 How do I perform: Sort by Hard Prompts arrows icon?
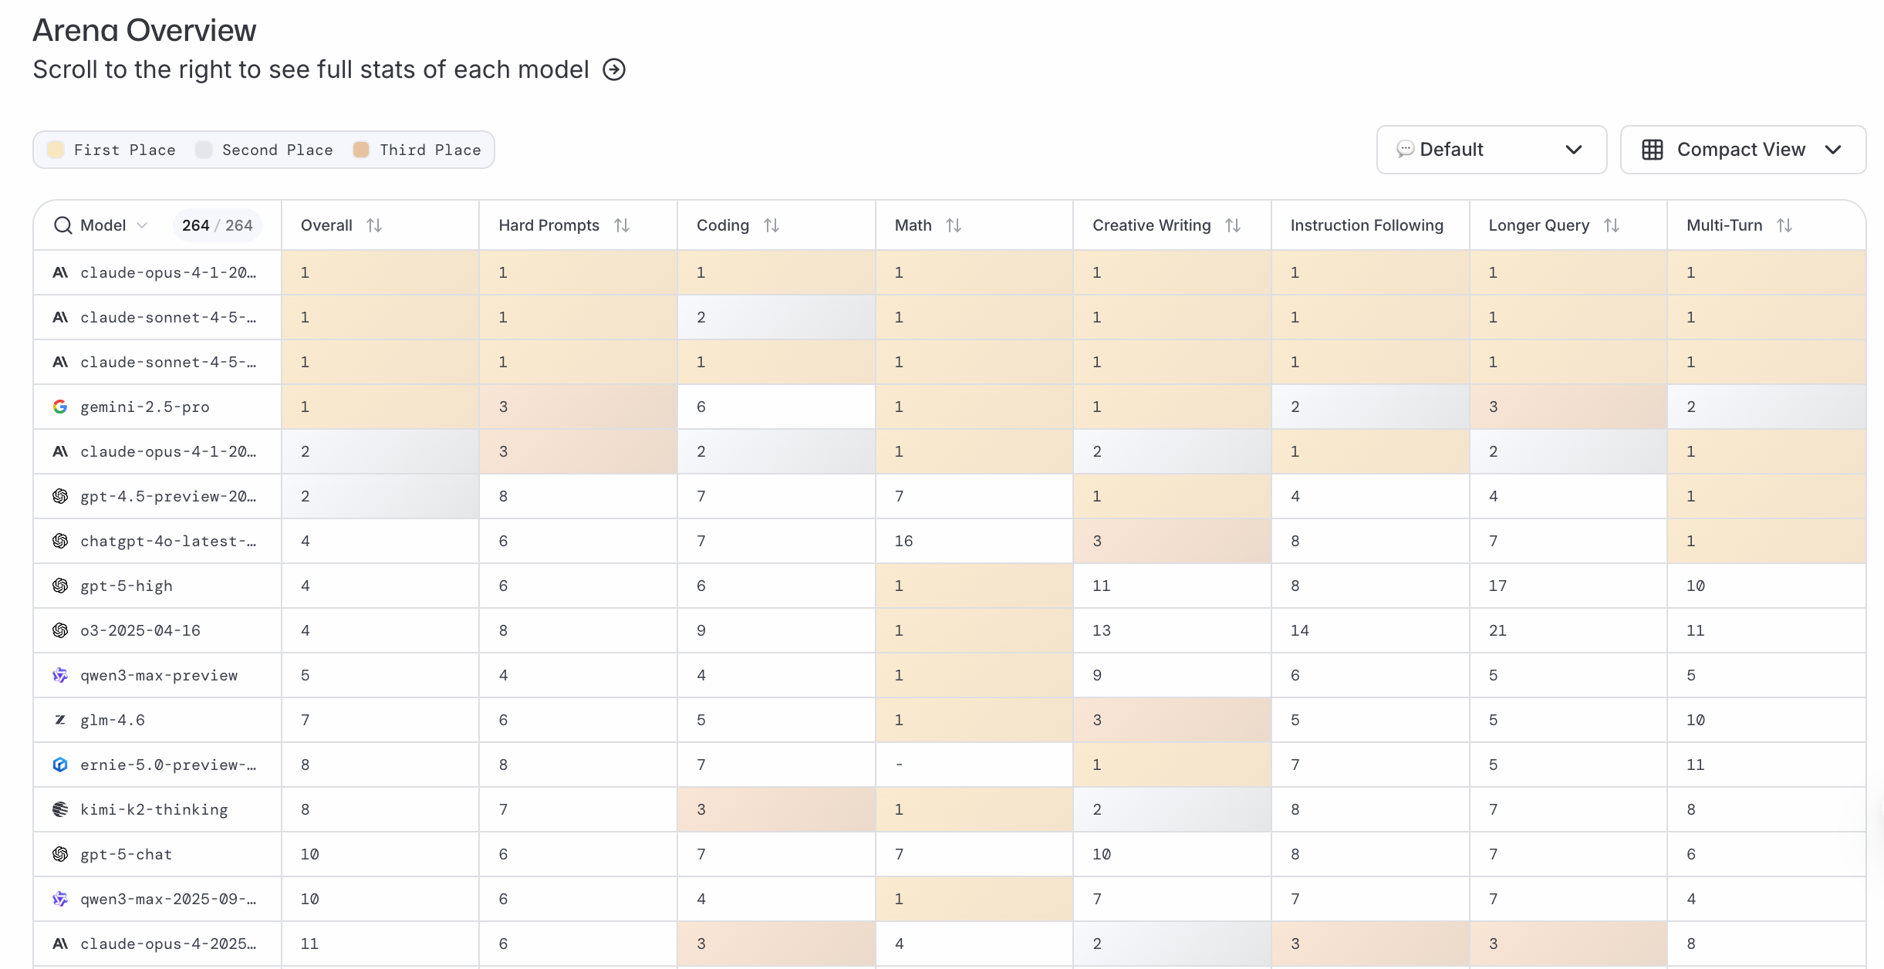point(622,225)
